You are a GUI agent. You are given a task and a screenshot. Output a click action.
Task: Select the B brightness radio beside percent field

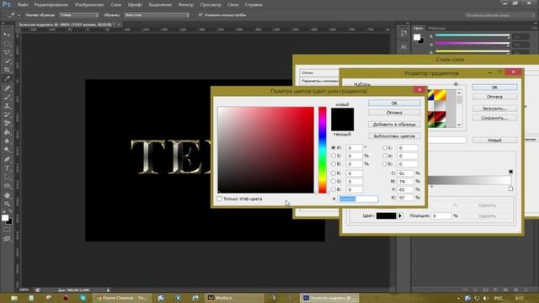coord(334,164)
